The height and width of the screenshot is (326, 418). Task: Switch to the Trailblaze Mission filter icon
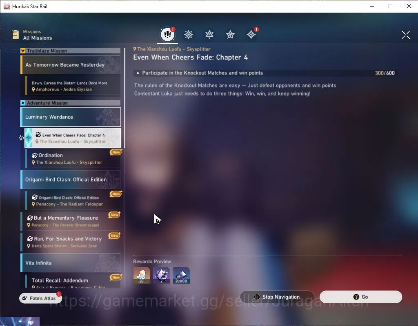189,35
